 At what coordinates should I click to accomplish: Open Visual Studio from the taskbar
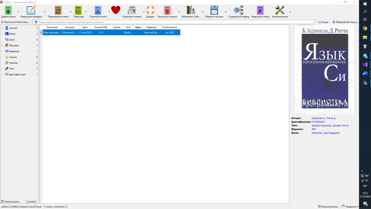coord(365,65)
